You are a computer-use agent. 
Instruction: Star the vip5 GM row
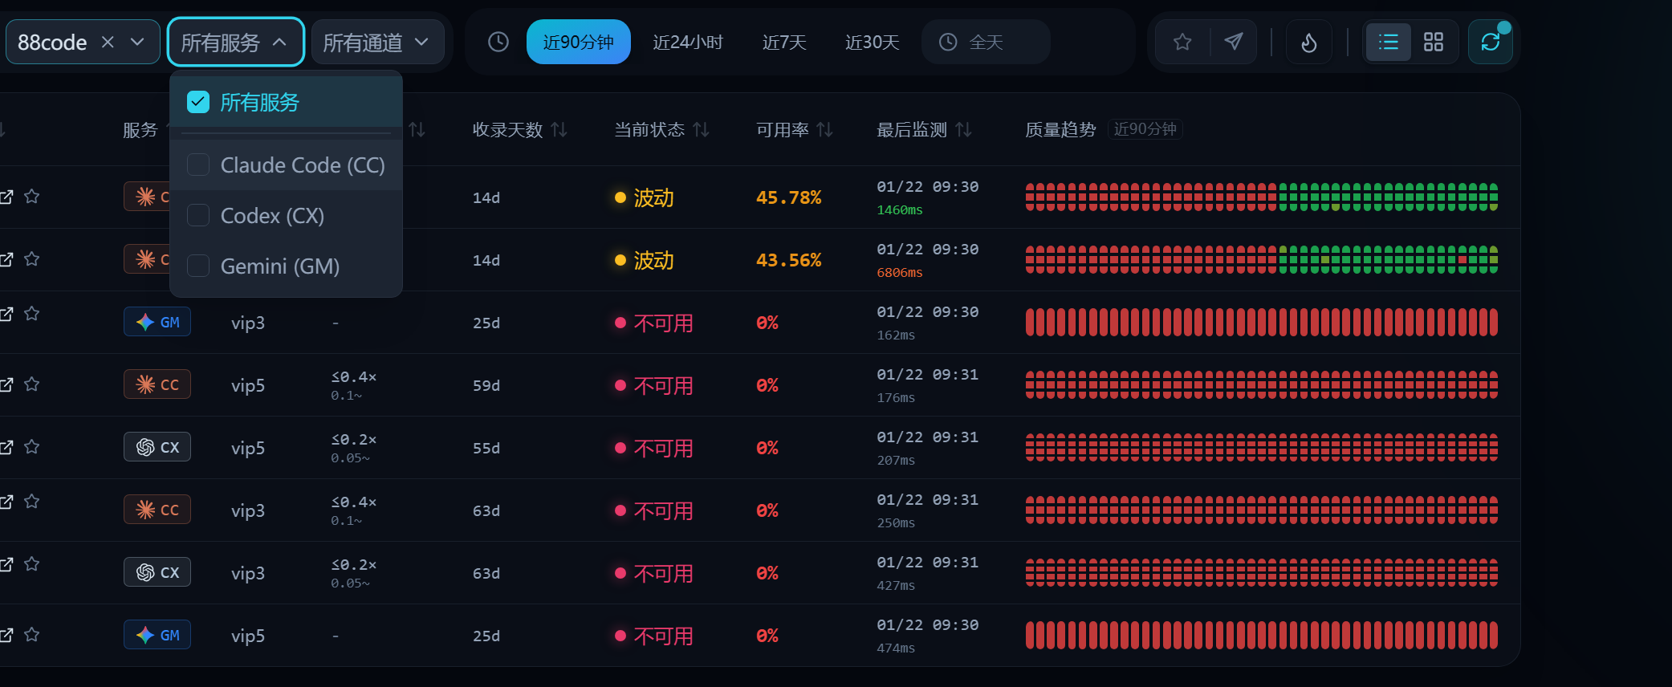32,635
